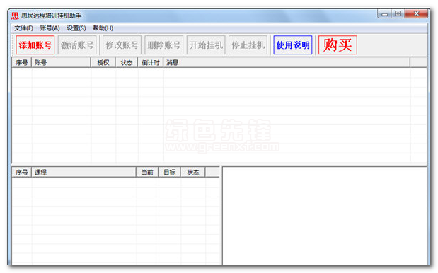
Task: Stop idling with 停止挂机 button
Action: (248, 45)
